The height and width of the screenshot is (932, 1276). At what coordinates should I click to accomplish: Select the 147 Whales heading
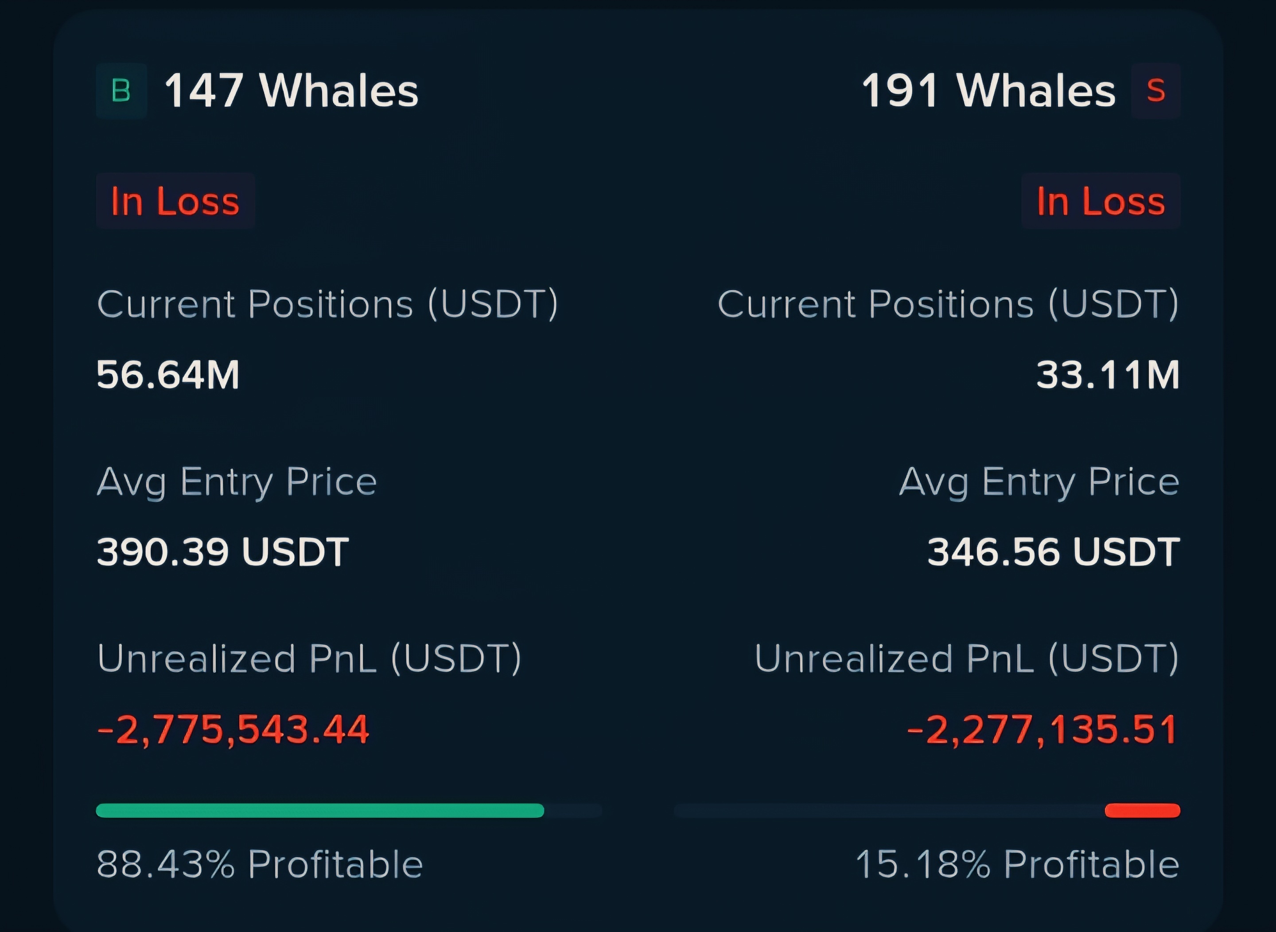point(291,91)
